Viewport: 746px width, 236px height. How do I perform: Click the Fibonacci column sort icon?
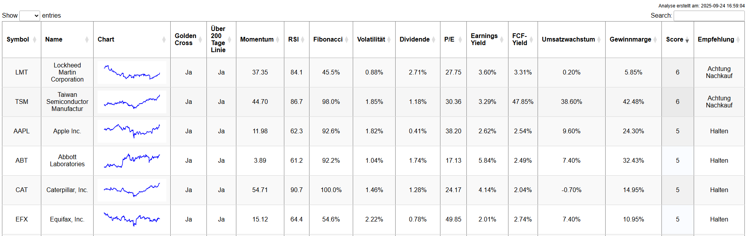[346, 40]
